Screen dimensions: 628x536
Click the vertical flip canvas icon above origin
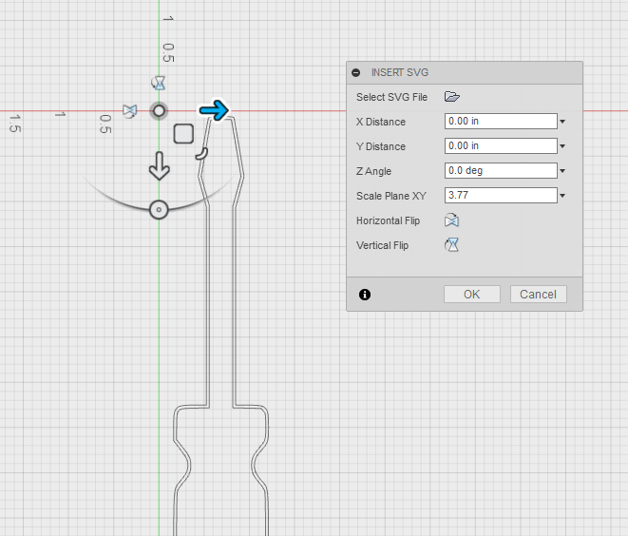point(159,84)
